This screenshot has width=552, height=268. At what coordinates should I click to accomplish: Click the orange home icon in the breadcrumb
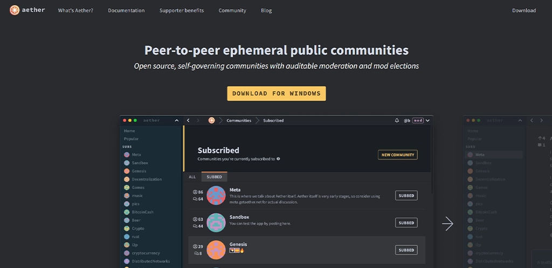[x=212, y=120]
